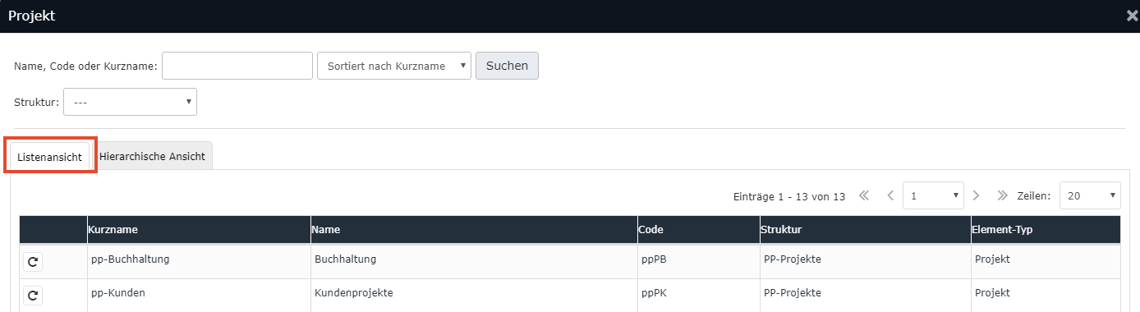Click the Suchen button

tap(507, 66)
